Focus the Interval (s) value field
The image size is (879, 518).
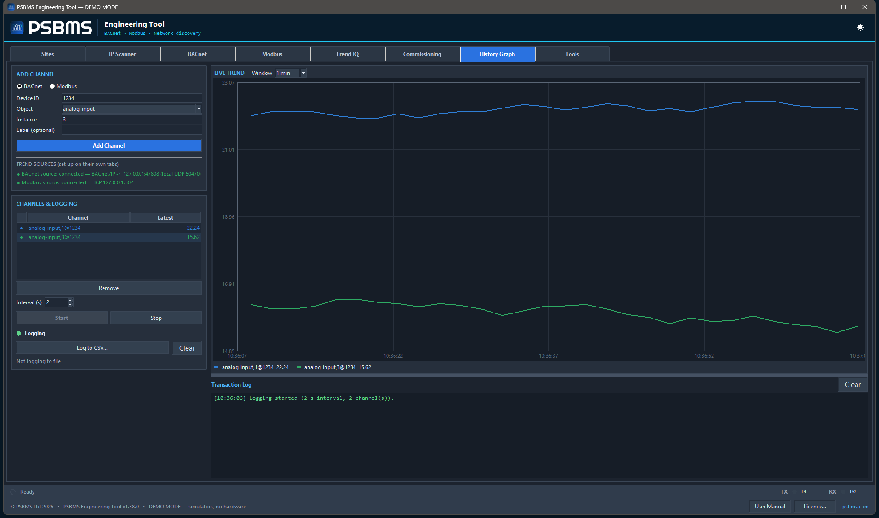point(56,302)
